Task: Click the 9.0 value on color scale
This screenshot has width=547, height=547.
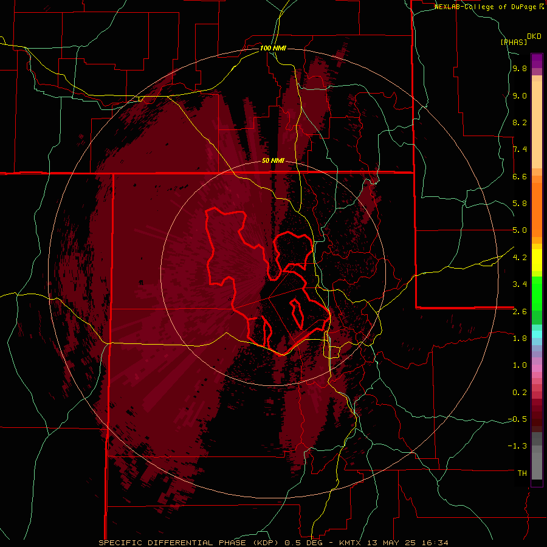Action: tap(520, 96)
